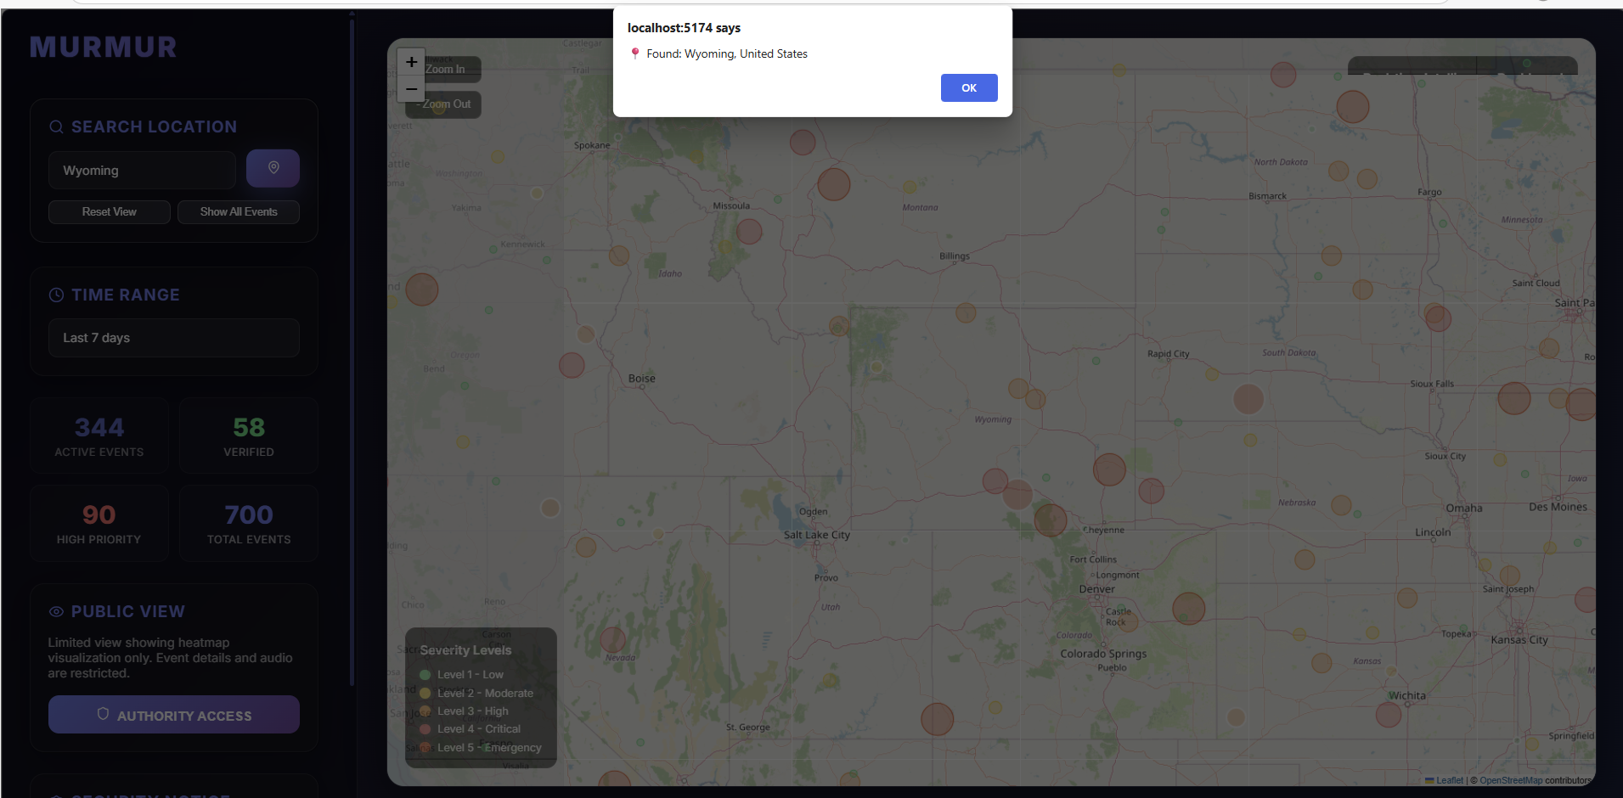This screenshot has height=798, width=1623.
Task: Click the Fargo city label on map
Action: (1429, 192)
